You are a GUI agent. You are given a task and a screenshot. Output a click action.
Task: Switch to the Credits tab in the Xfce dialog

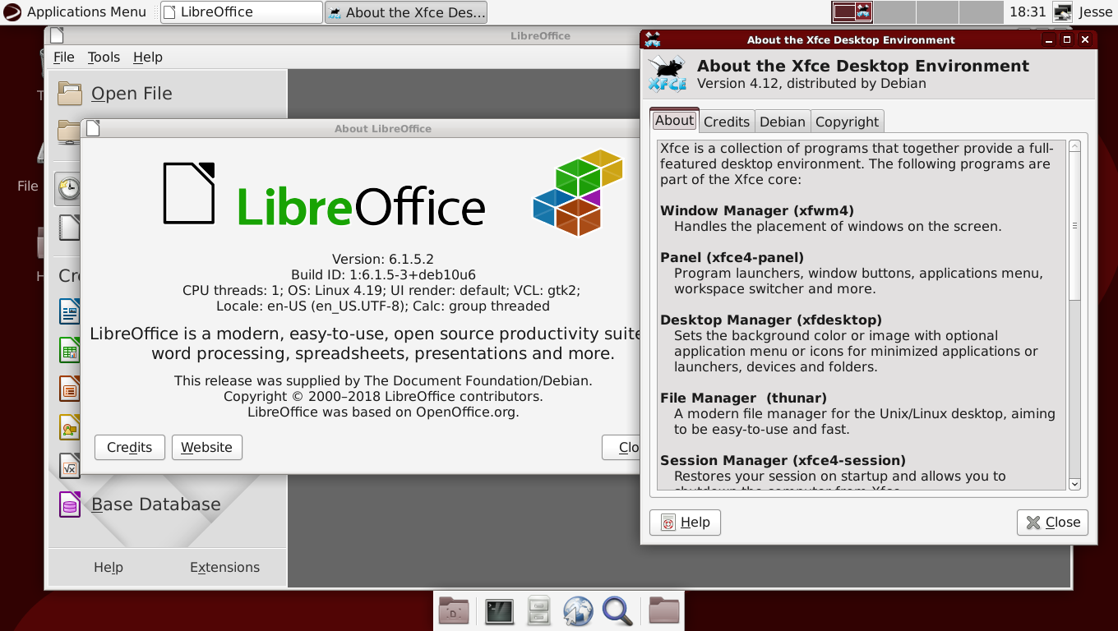point(727,122)
